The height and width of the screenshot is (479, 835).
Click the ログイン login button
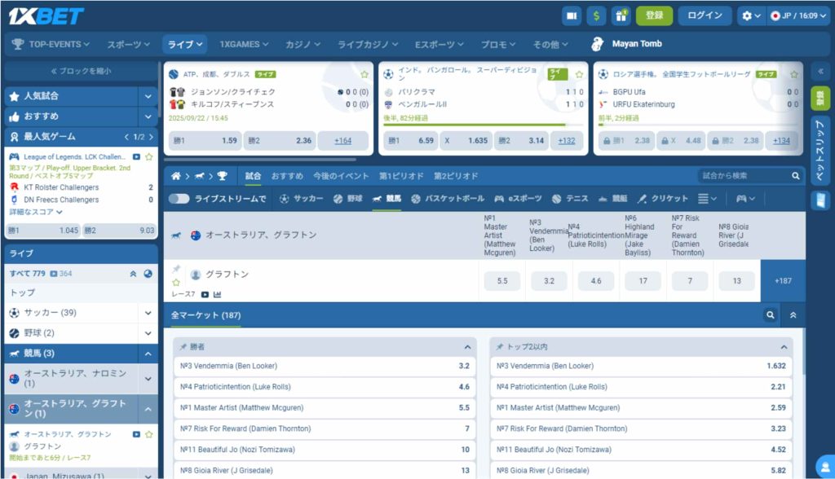[x=705, y=16]
